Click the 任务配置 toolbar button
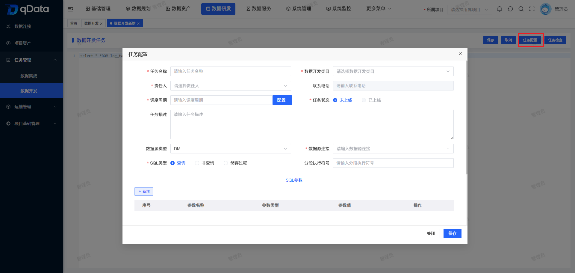The width and height of the screenshot is (575, 273). 530,40
